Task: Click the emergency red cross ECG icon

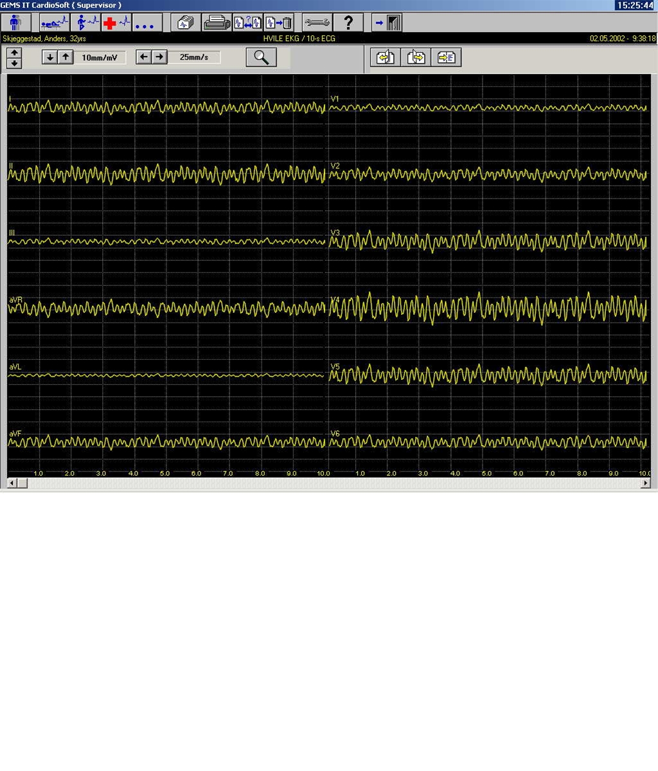Action: click(x=118, y=22)
